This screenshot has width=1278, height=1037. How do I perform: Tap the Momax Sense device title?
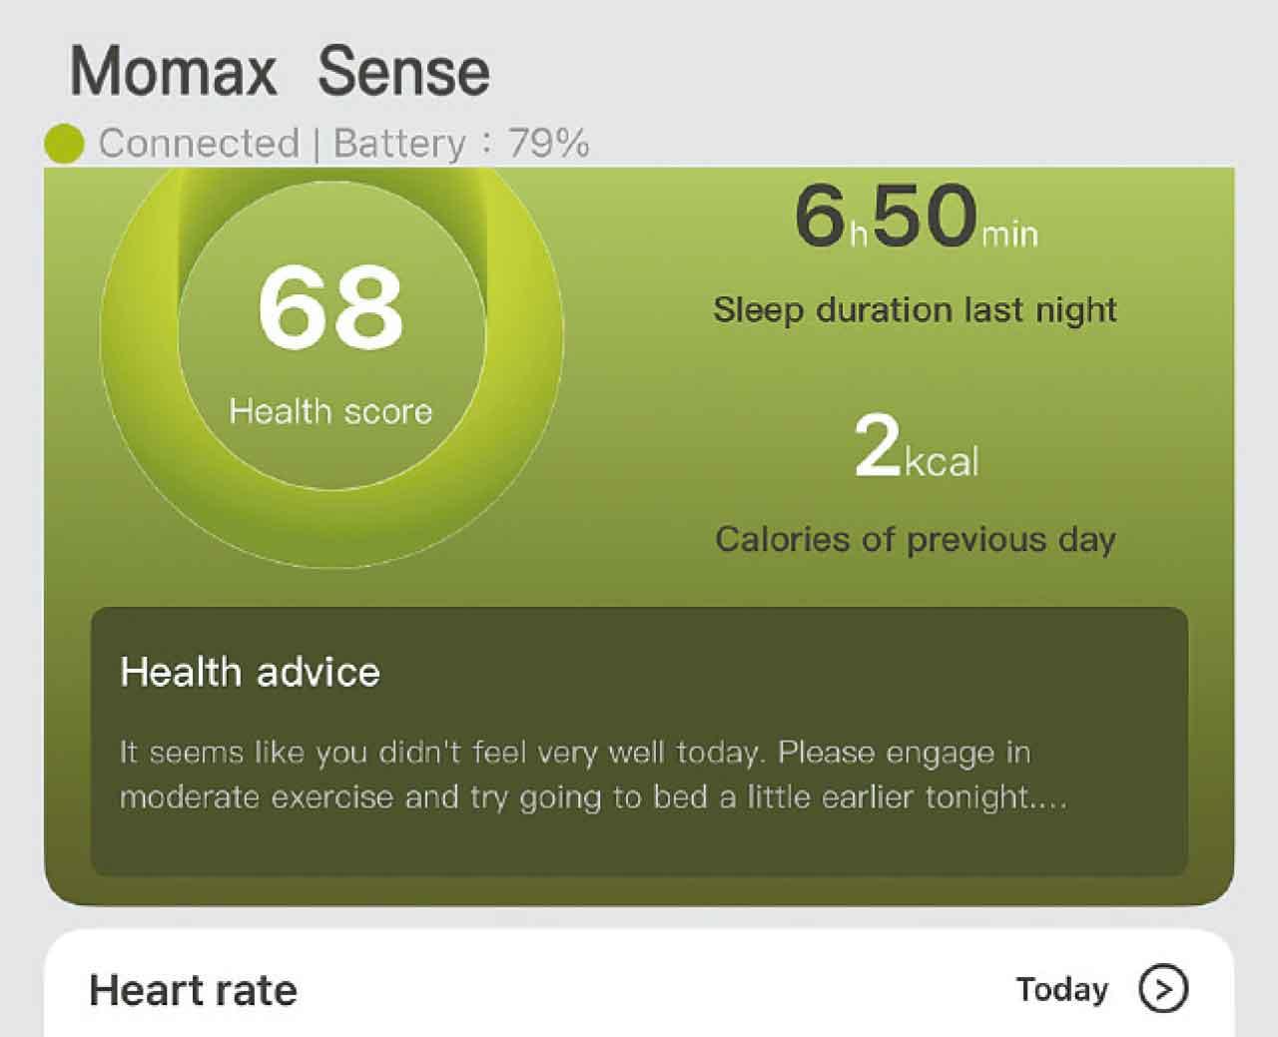[x=280, y=72]
